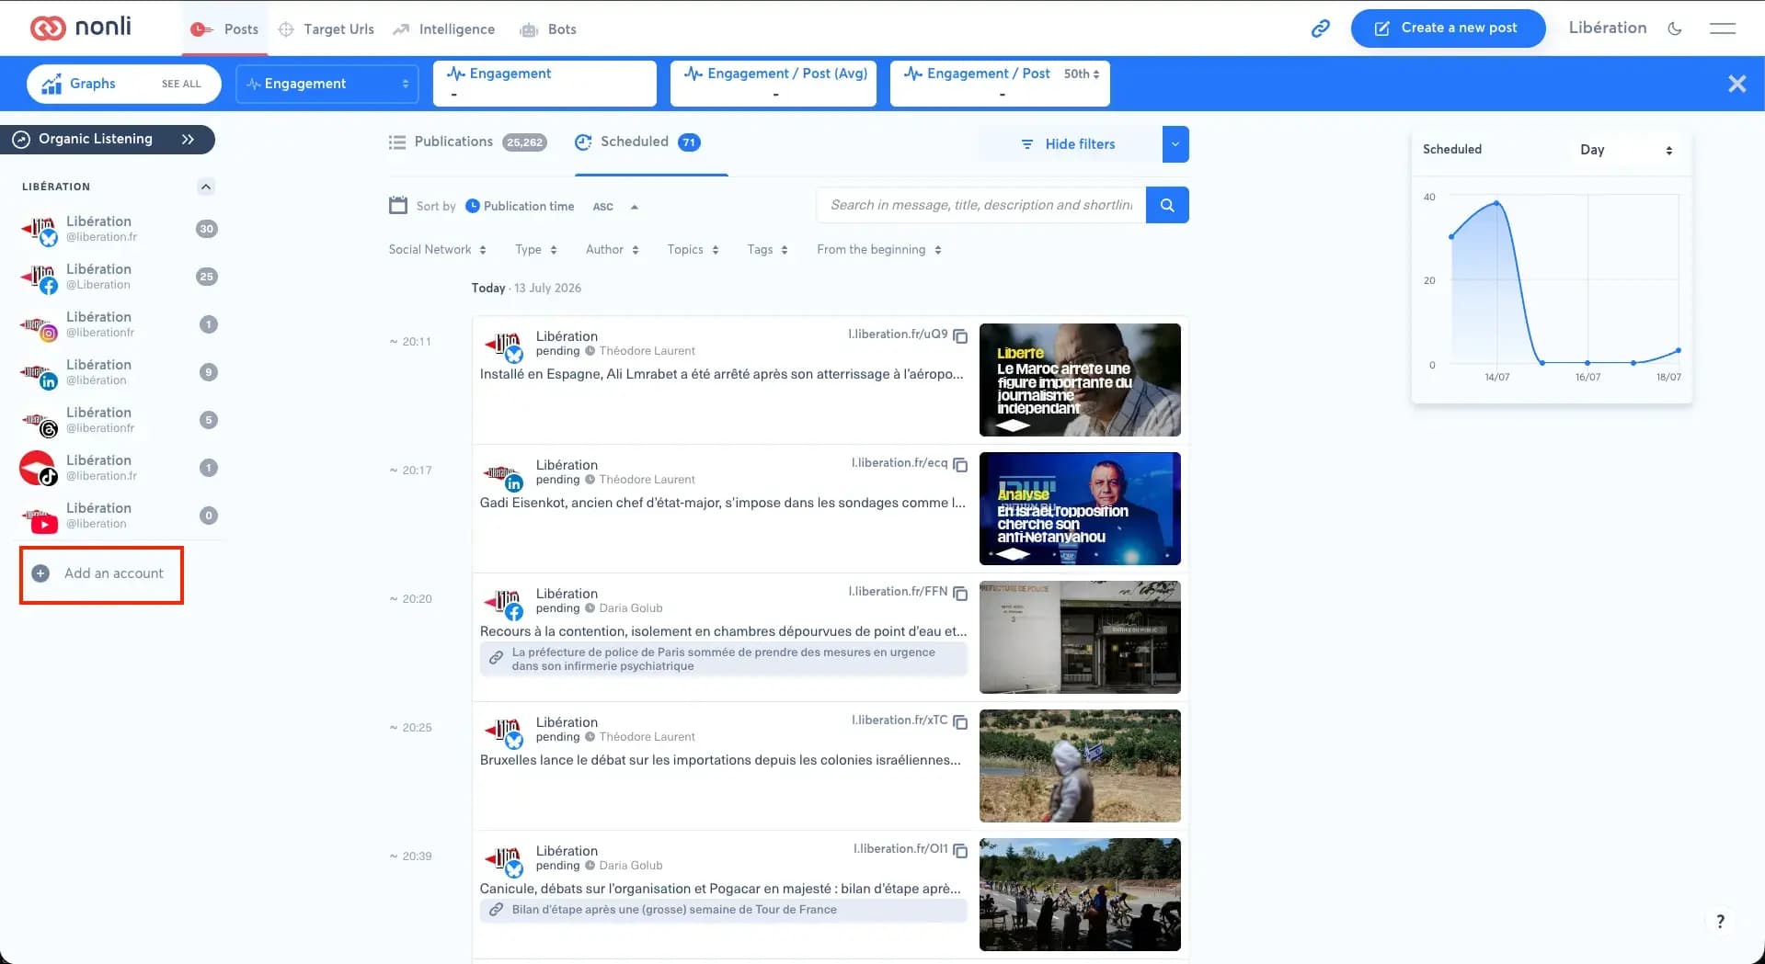Open the link chain icon in header

(x=1320, y=28)
